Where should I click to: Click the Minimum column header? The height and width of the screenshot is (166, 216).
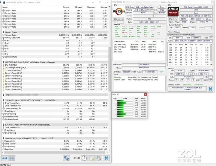[x=78, y=7]
